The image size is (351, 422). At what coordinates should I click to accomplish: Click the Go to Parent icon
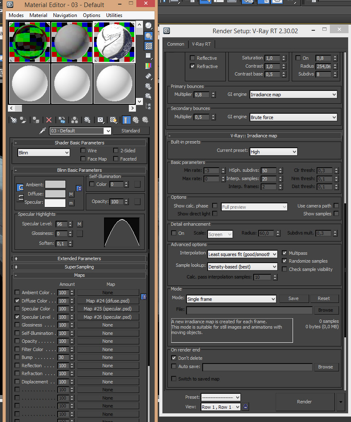pos(136,120)
